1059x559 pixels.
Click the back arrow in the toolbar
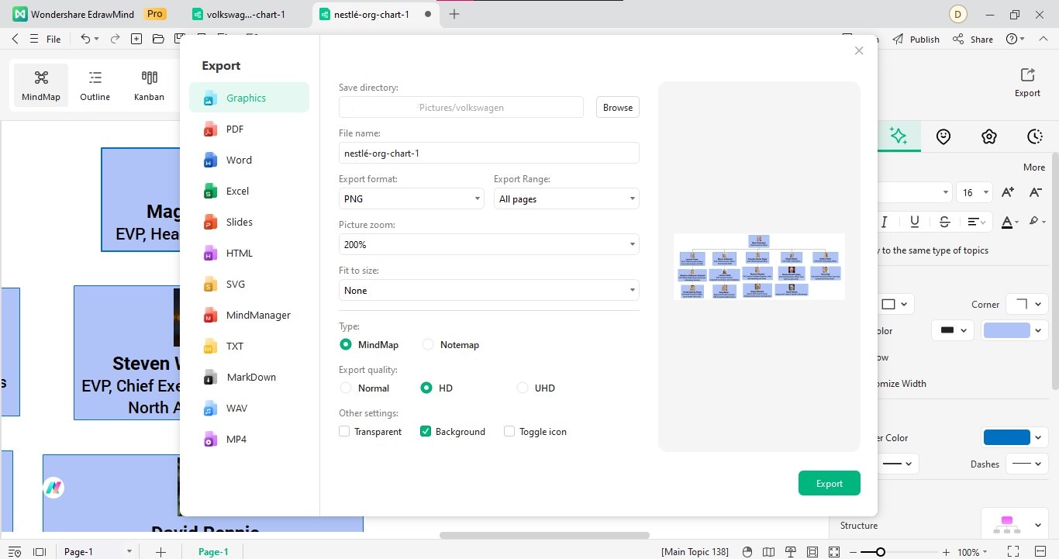(x=15, y=39)
